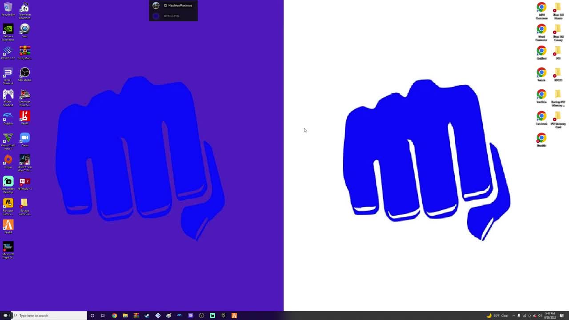Open GeForce Experience shortcut
The image size is (569, 320).
[8, 32]
